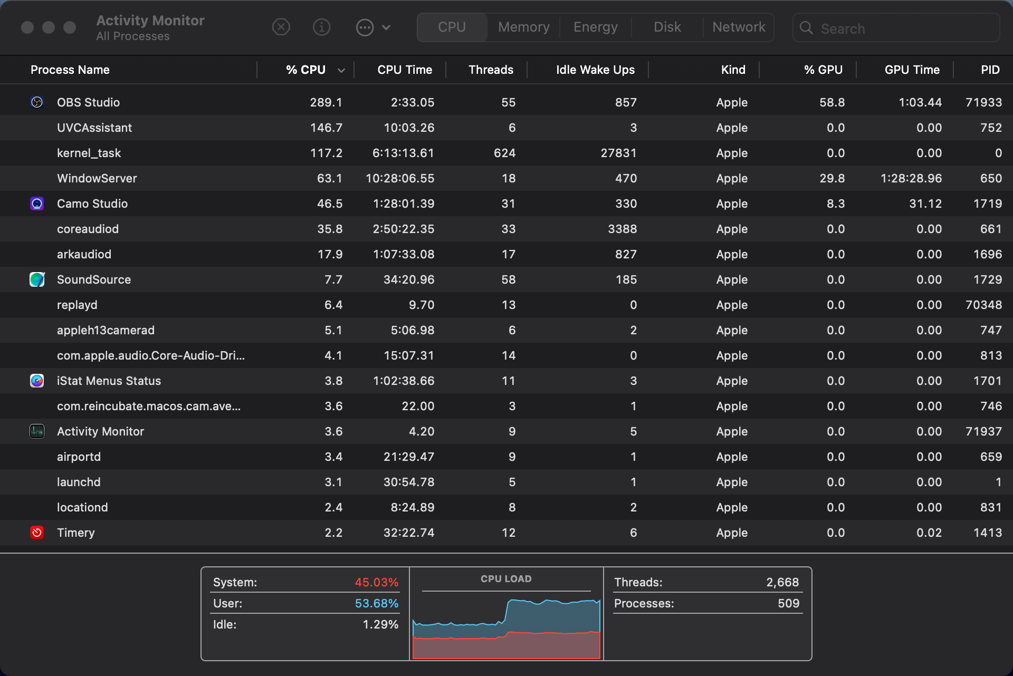
Task: Open process info with the inspect (i) icon
Action: [321, 27]
